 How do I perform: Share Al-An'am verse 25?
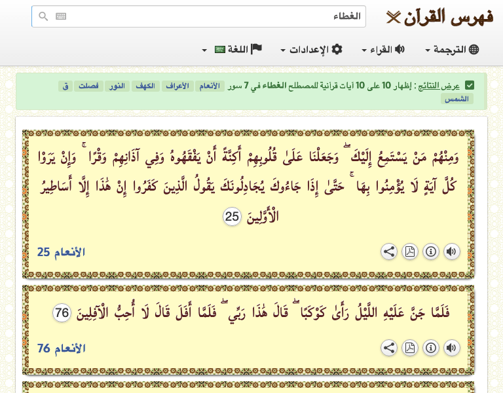[x=389, y=252]
